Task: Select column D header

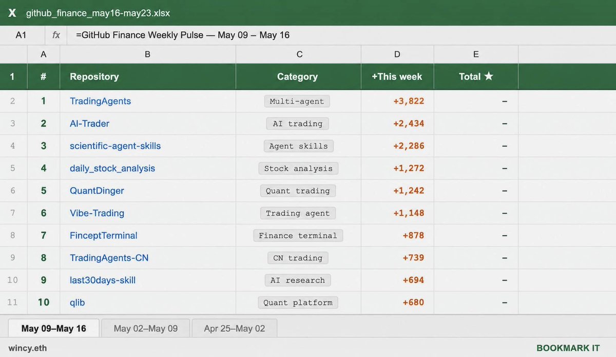Action: pyautogui.click(x=397, y=54)
